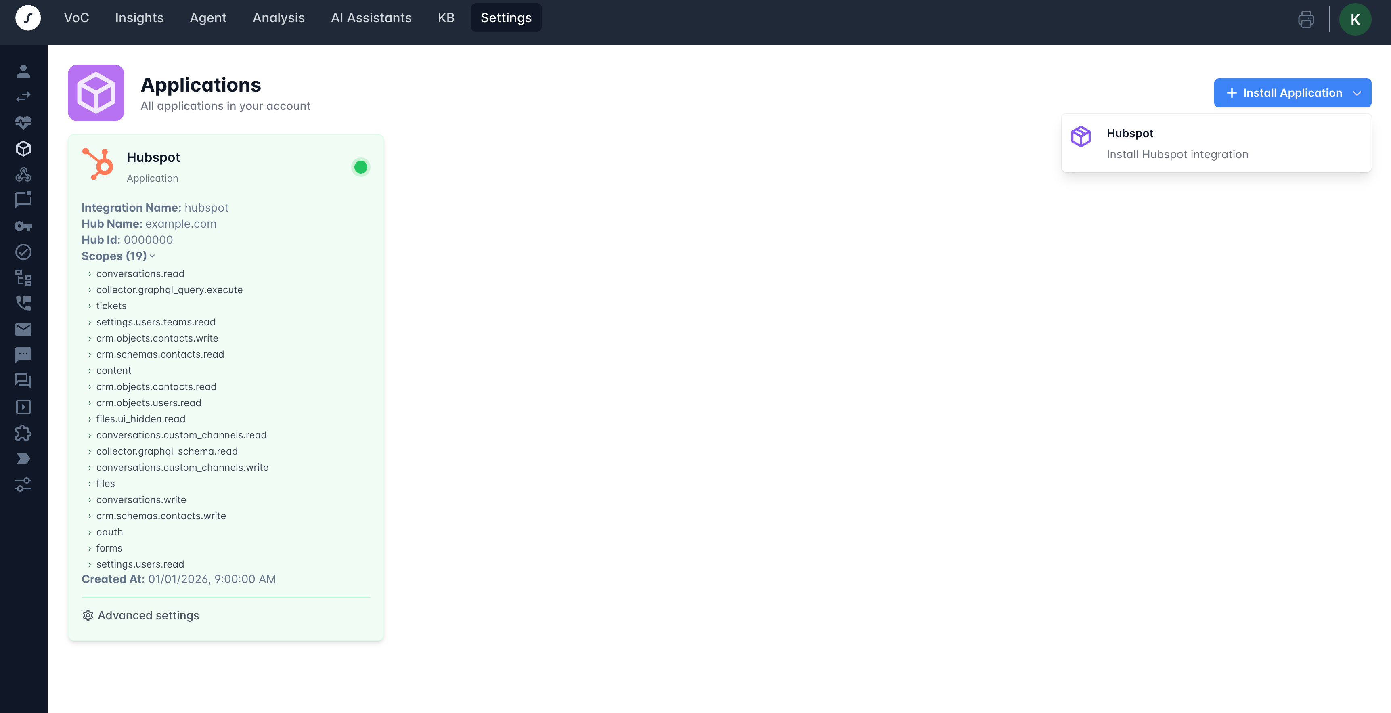Click the green active status indicator
This screenshot has width=1391, height=713.
click(x=361, y=168)
